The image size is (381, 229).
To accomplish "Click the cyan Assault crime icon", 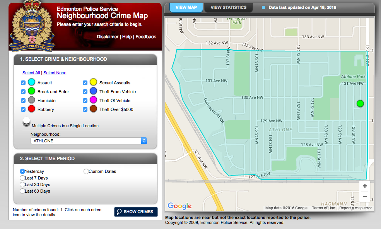I will click(31, 82).
